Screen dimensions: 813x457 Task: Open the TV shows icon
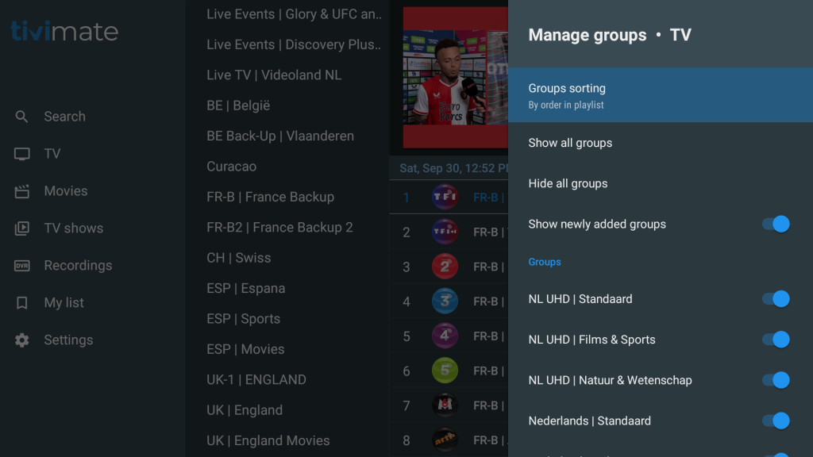point(22,228)
